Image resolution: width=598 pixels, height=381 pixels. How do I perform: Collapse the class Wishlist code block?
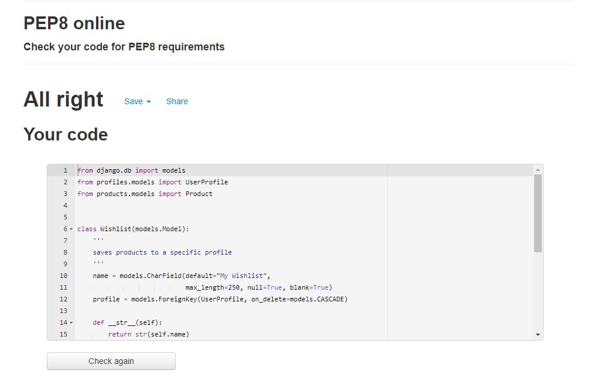(71, 229)
